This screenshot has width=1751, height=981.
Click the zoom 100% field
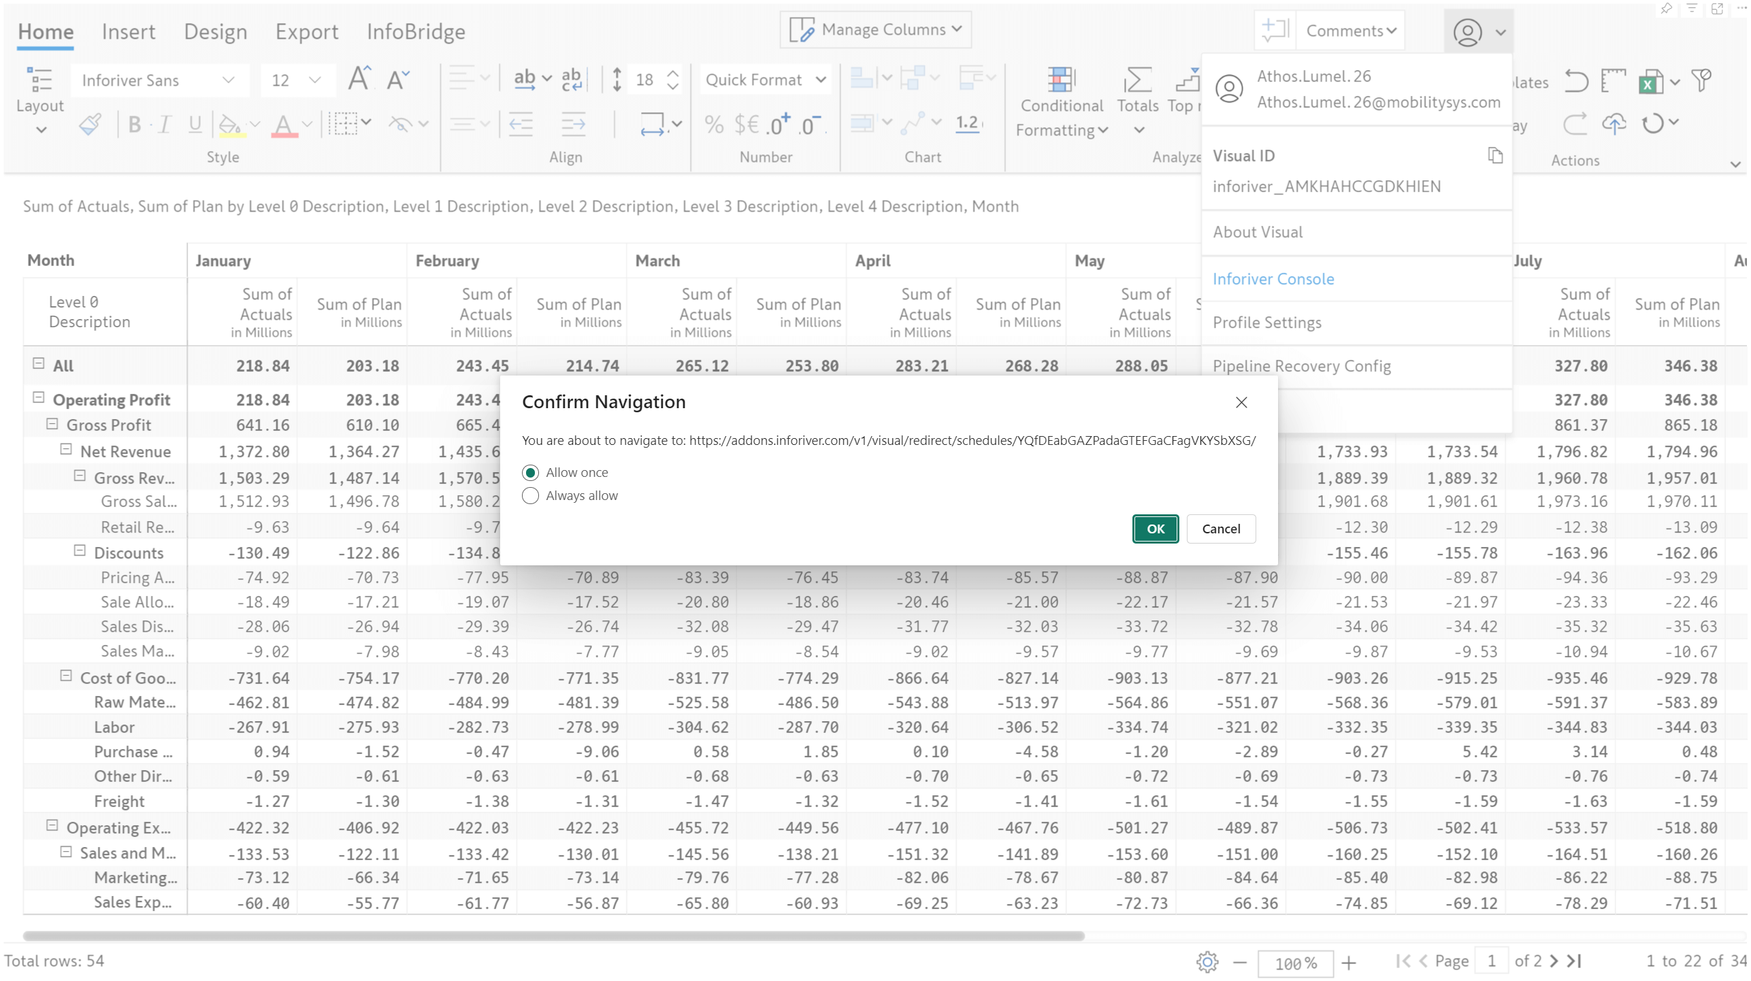1294,963
